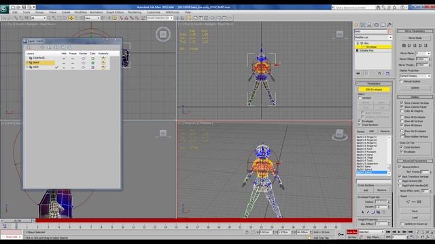Toggle Show No Envelopes checkbox
435x244 pixels.
(x=402, y=131)
